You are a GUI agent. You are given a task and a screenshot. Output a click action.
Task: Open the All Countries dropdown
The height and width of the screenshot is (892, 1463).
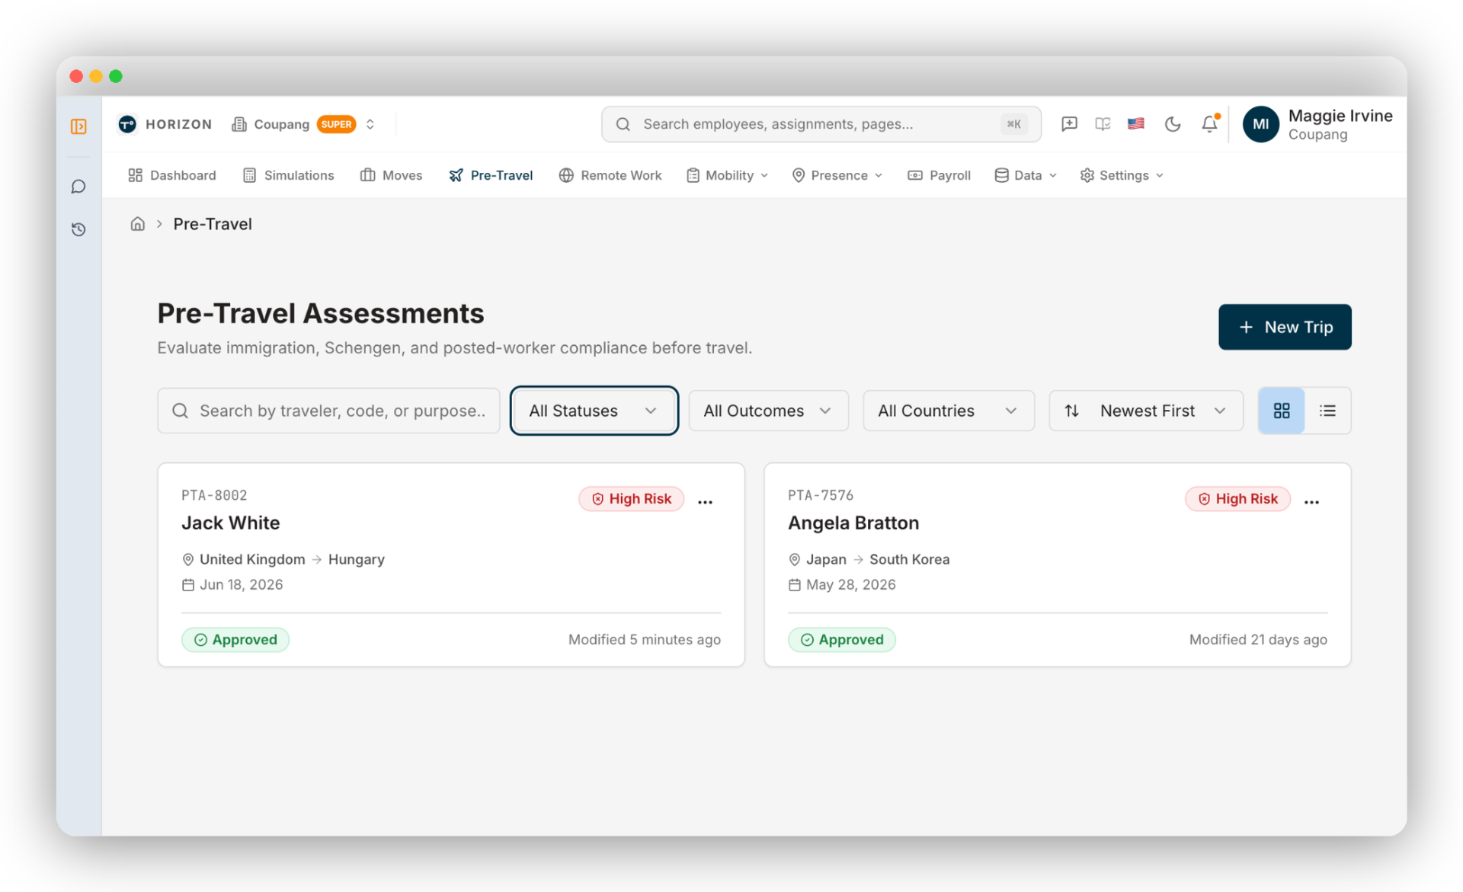[x=949, y=411]
